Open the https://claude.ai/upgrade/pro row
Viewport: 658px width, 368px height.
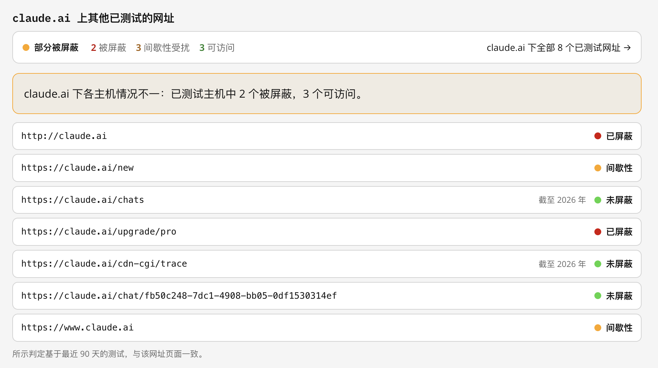tap(327, 232)
